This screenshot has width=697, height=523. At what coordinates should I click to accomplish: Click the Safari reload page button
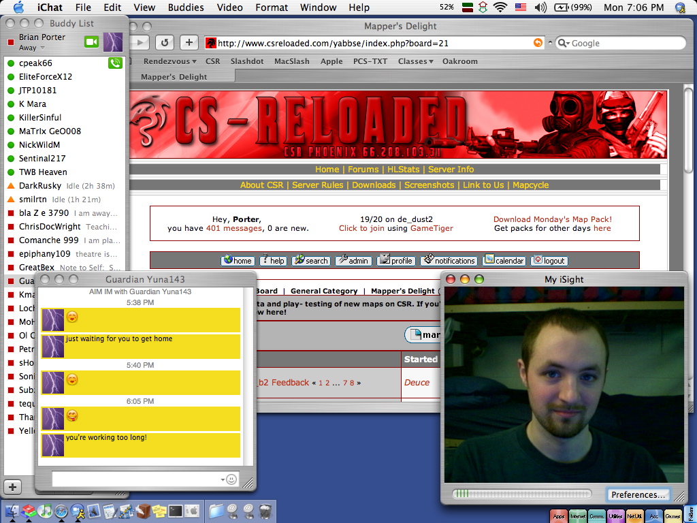tap(164, 42)
